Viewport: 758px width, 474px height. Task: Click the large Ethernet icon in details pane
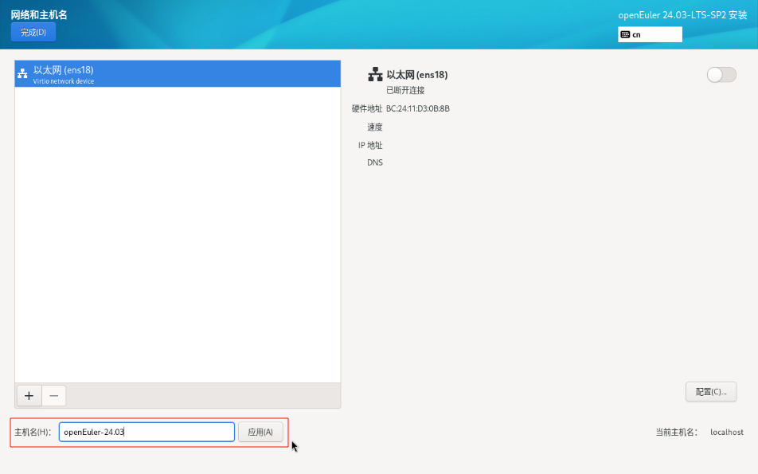click(x=375, y=75)
